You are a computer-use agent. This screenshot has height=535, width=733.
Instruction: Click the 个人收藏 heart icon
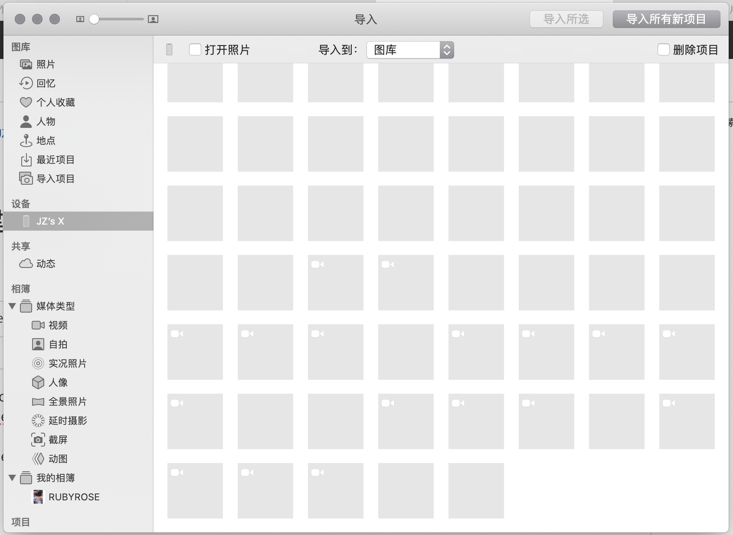[x=26, y=102]
